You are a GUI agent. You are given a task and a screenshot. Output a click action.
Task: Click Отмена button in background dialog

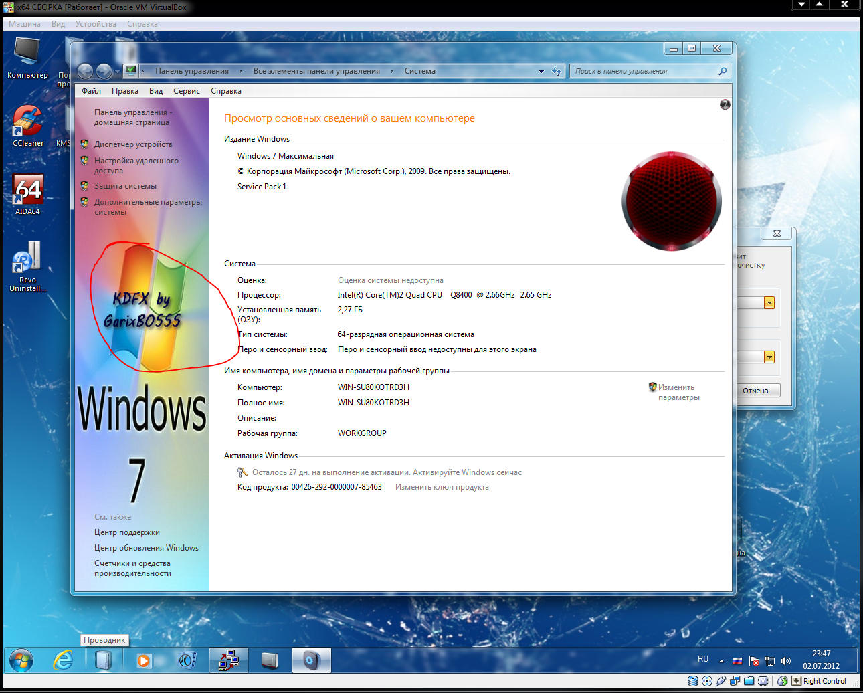(755, 391)
